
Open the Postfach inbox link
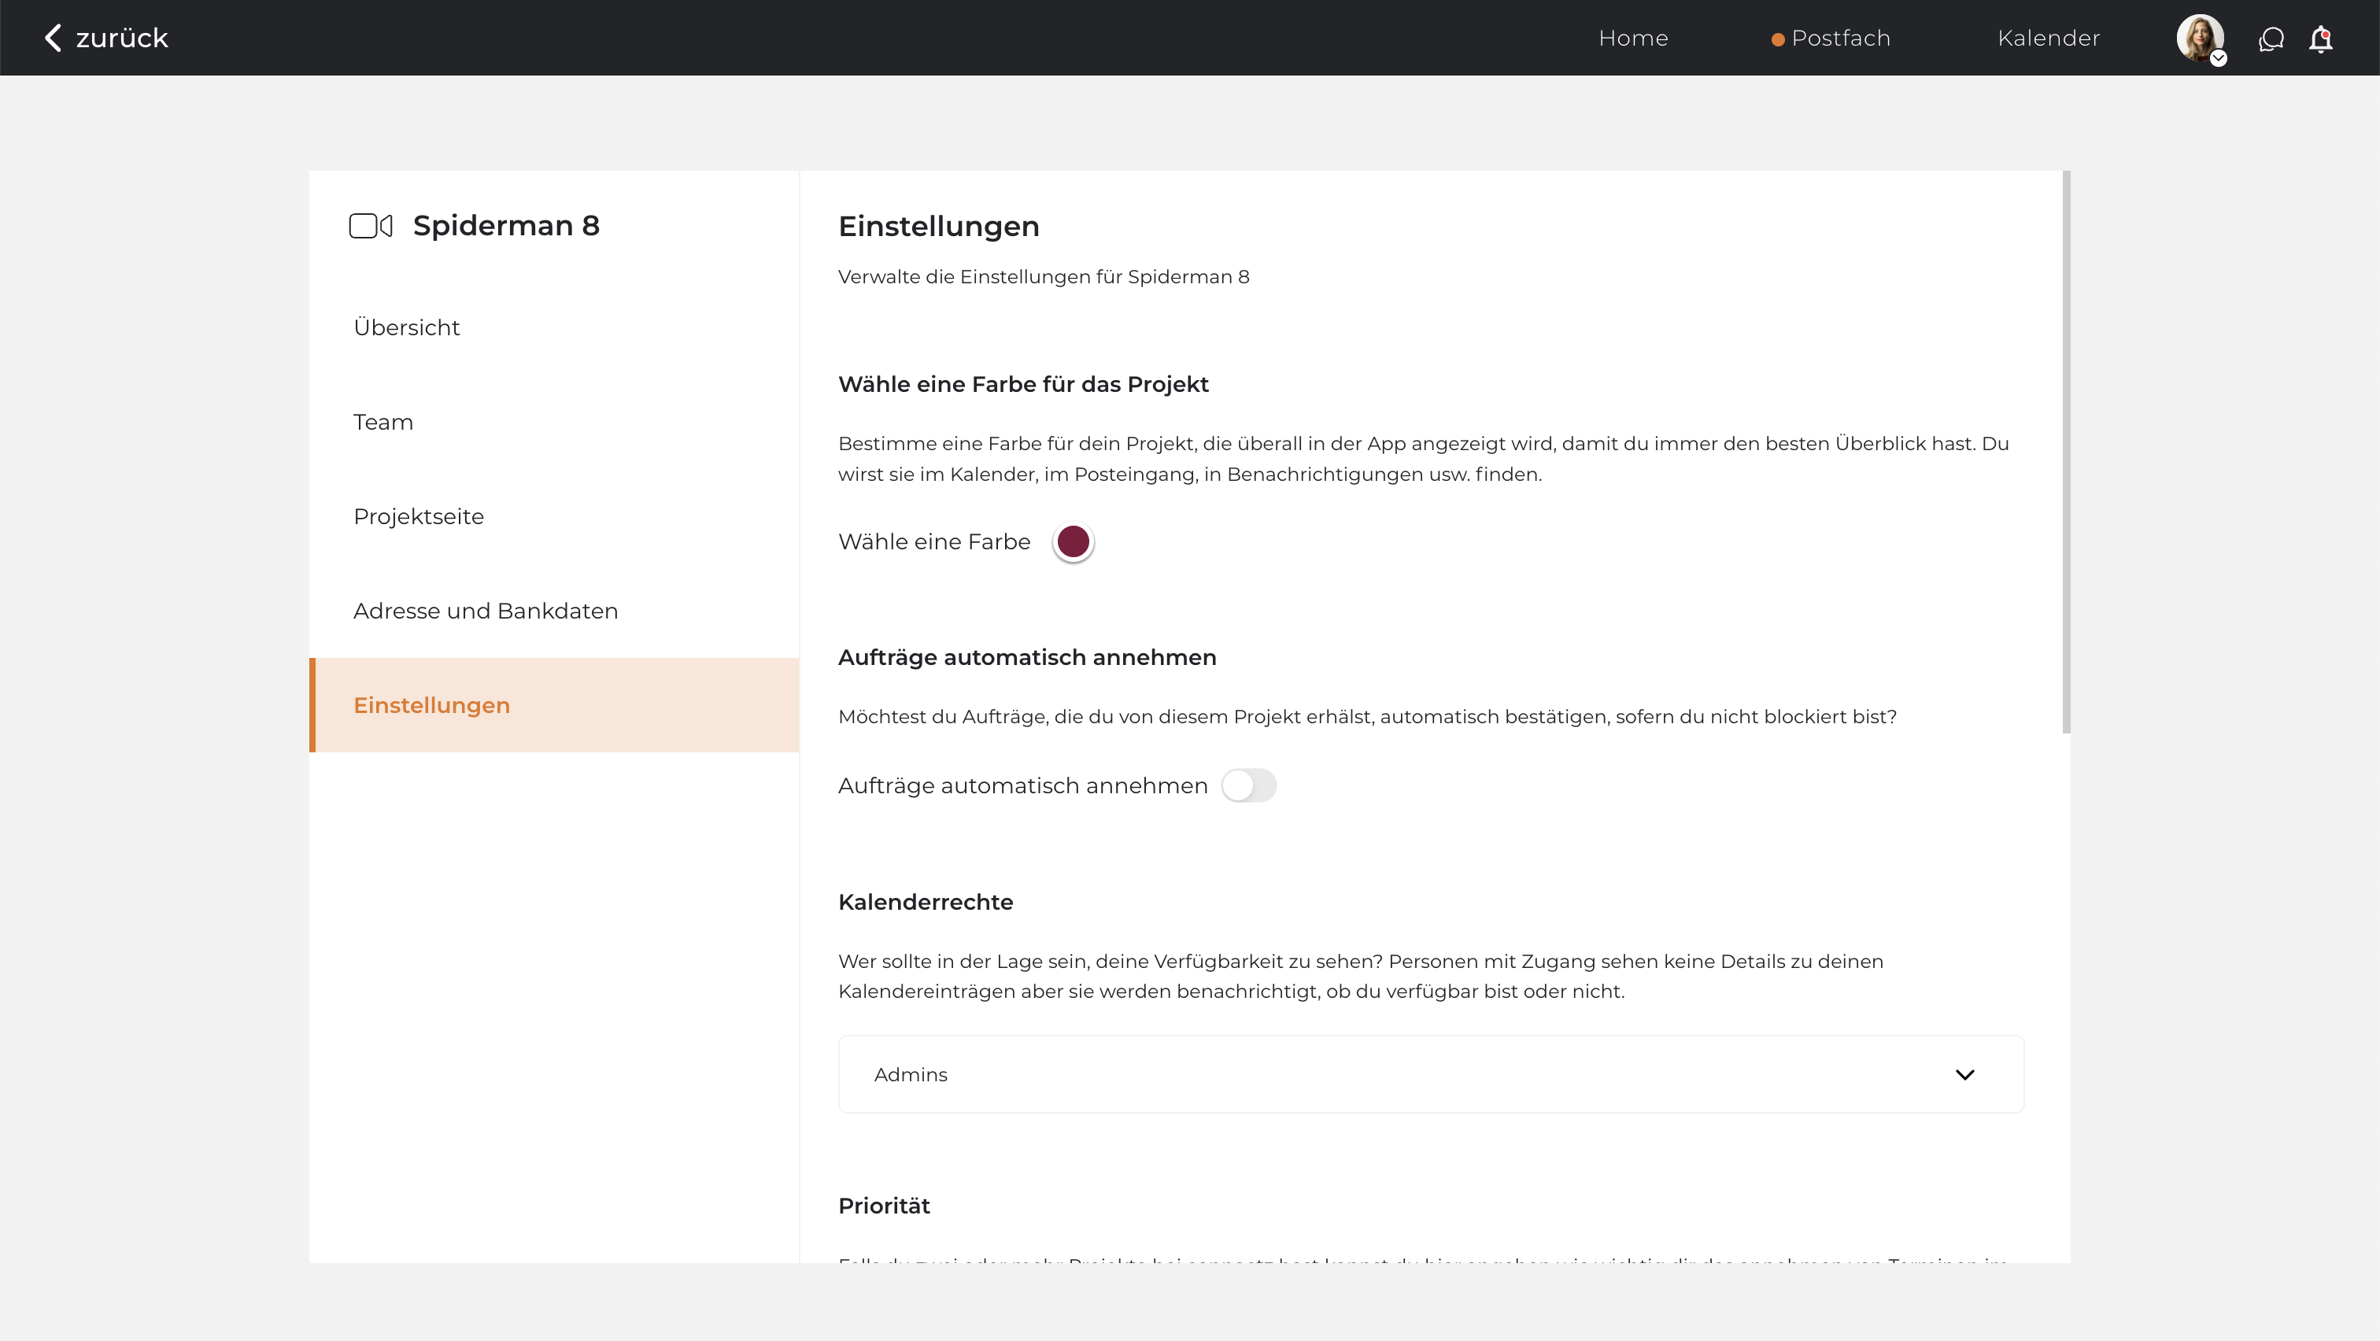click(x=1840, y=38)
